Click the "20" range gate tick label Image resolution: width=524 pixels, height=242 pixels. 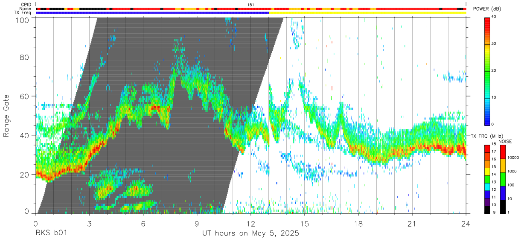[25, 174]
